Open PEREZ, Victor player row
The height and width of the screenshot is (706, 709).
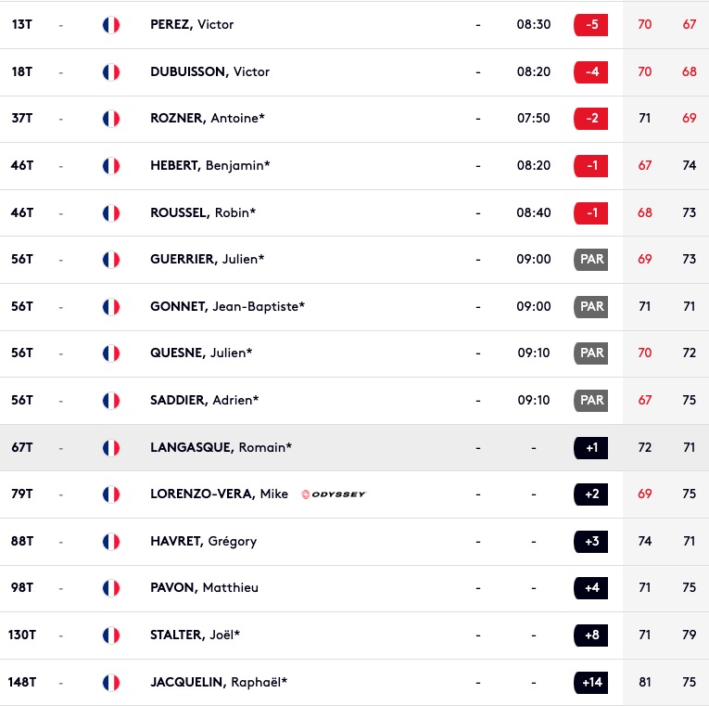click(x=354, y=25)
